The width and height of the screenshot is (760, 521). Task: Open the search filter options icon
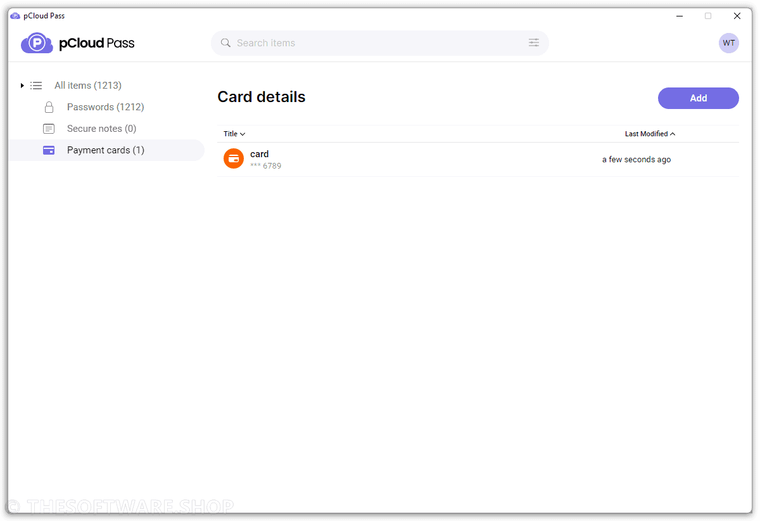click(534, 43)
